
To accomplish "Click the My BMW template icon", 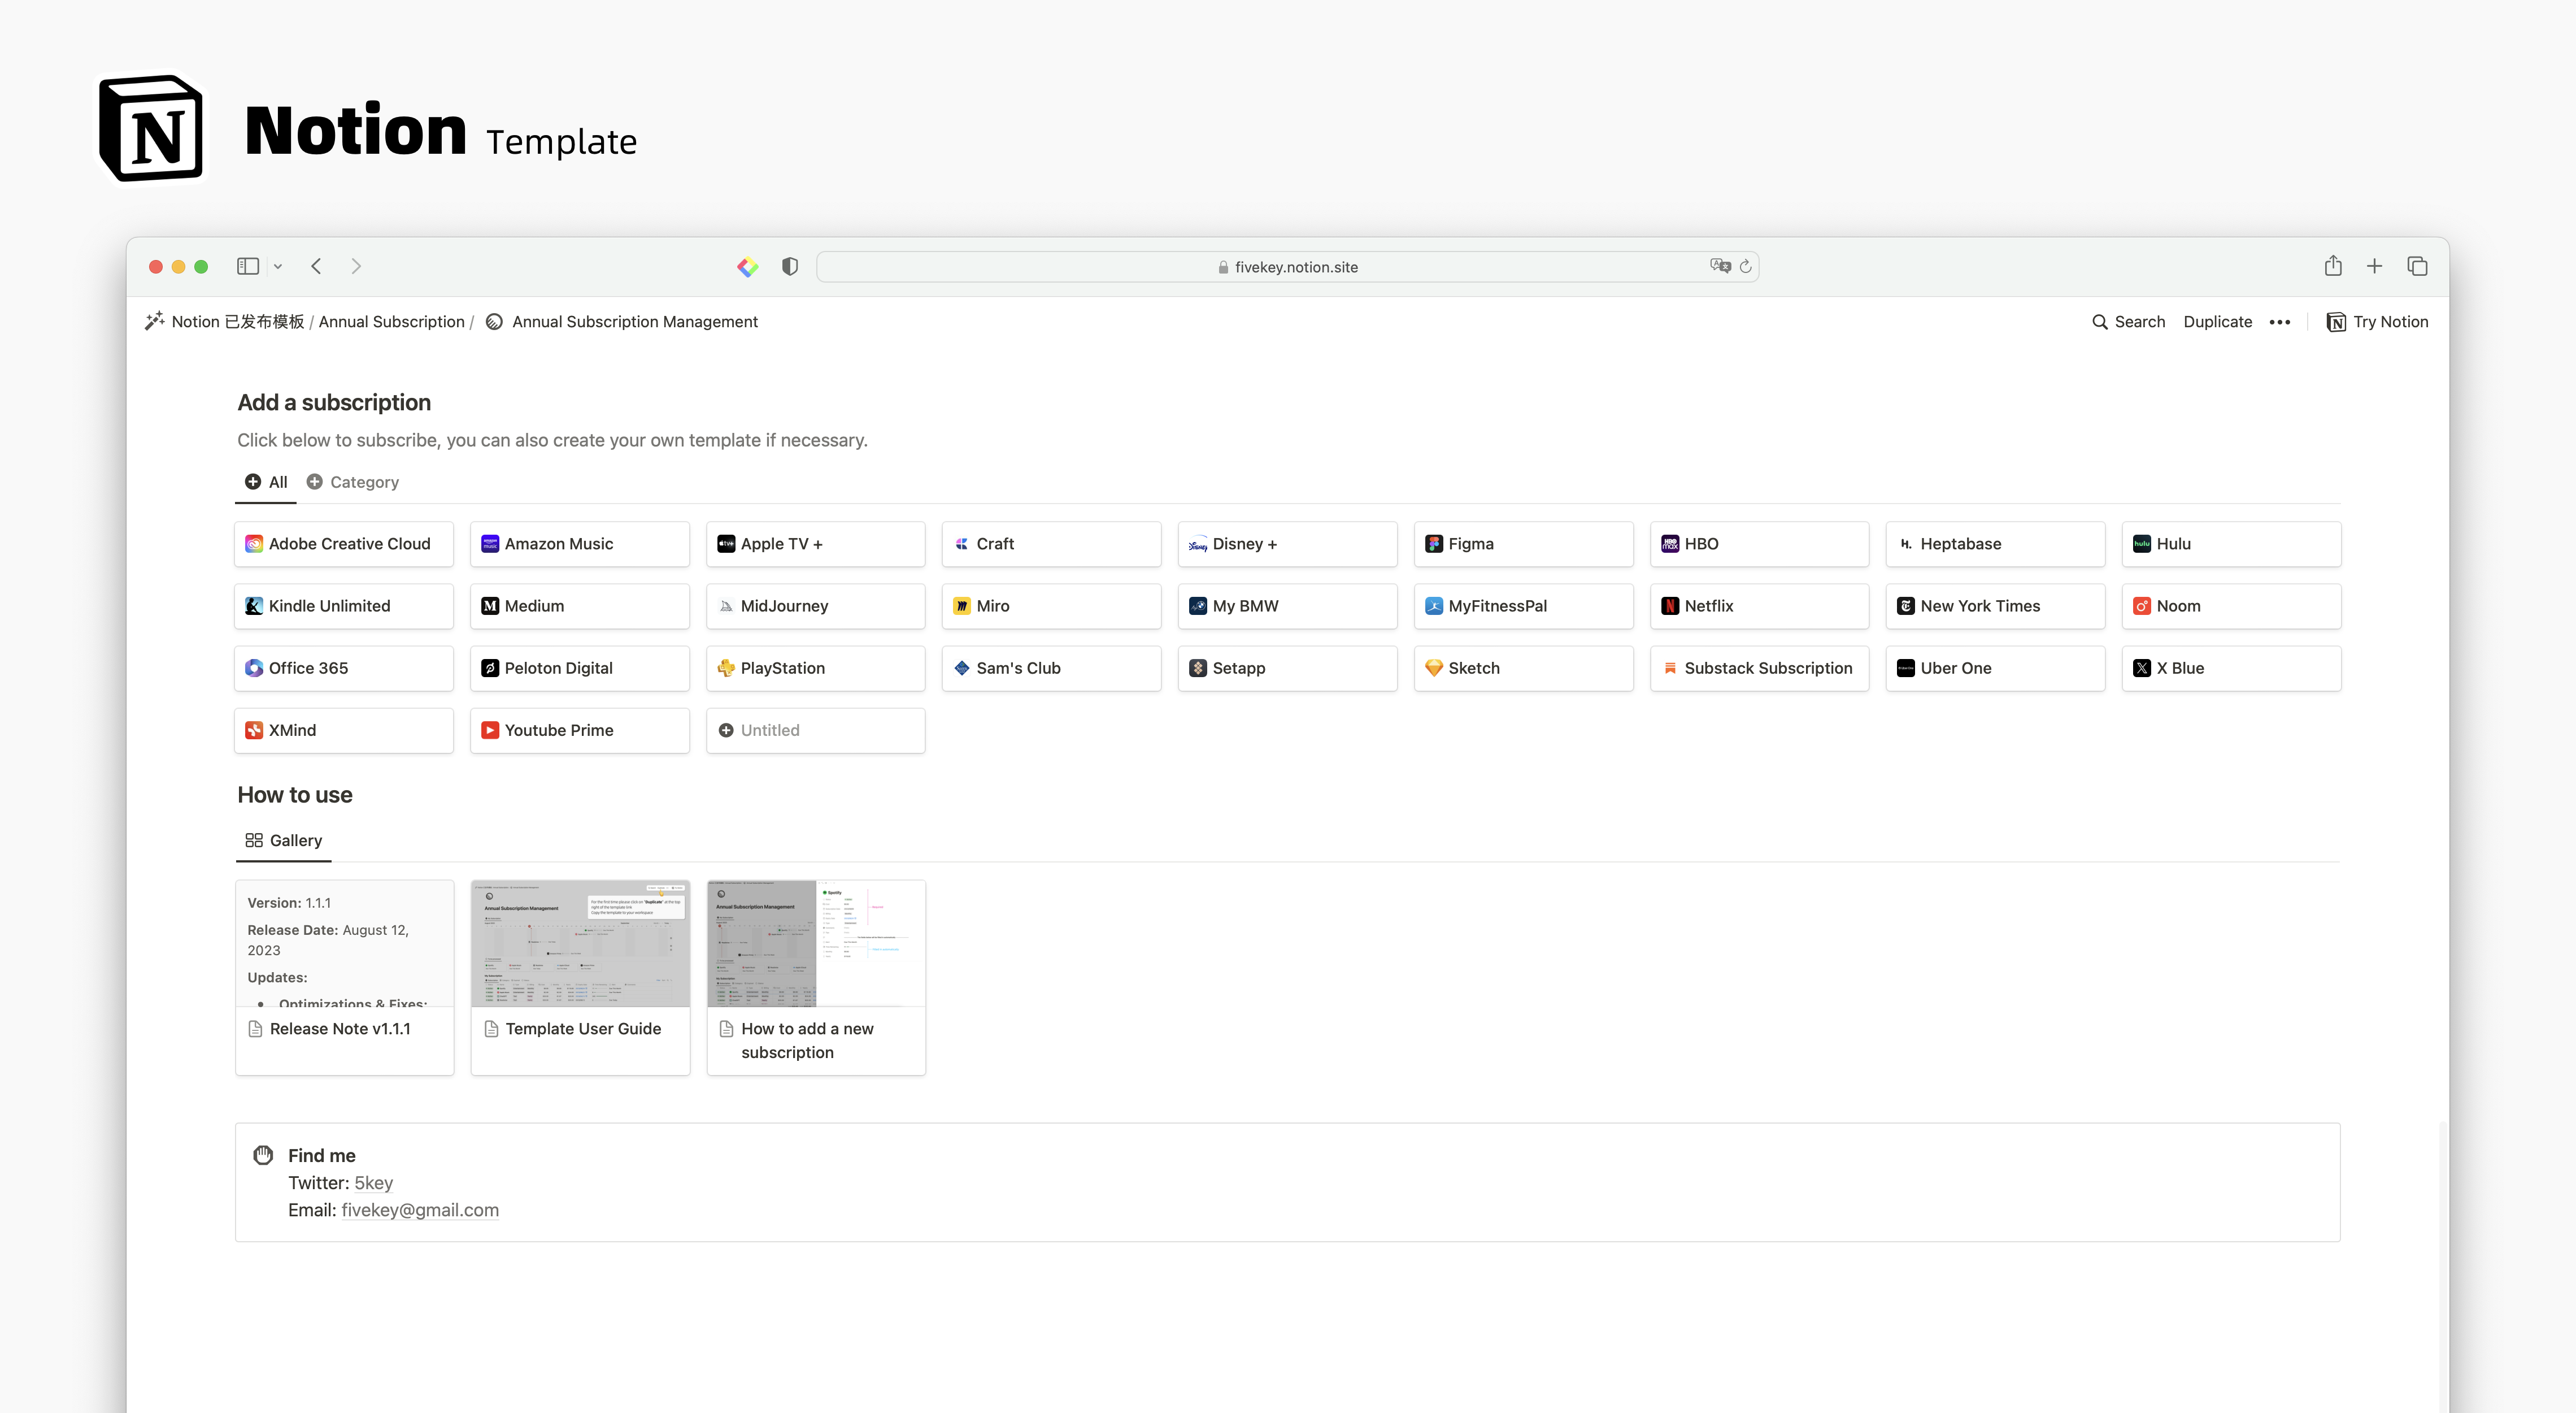I will [x=1198, y=606].
